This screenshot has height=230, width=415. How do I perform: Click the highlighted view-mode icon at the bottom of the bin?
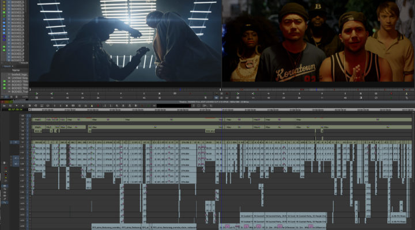[x=6, y=97]
